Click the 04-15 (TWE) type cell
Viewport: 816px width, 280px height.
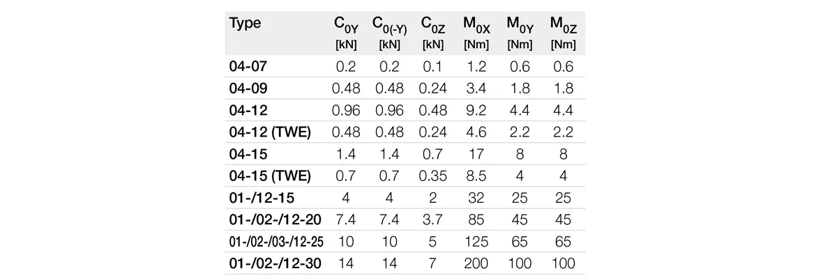(270, 176)
